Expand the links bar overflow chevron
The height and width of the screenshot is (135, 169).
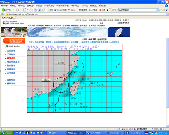(x=110, y=8)
